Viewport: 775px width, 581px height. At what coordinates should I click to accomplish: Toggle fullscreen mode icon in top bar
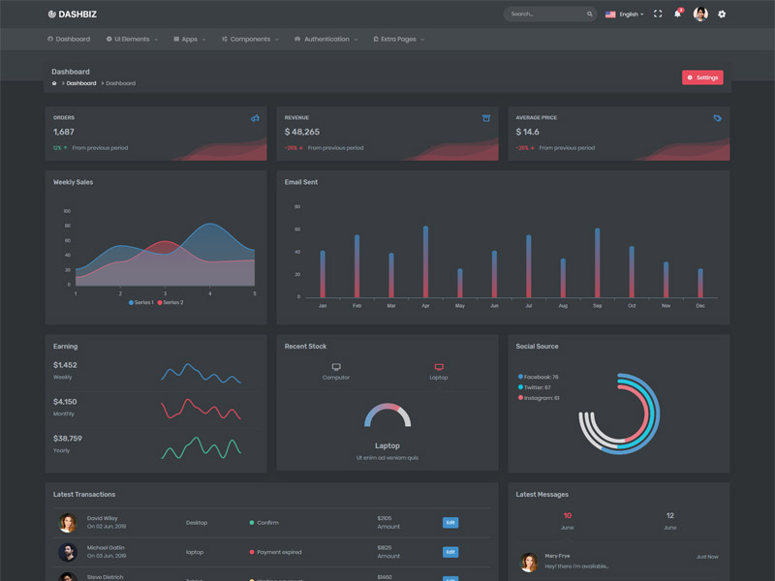(658, 14)
